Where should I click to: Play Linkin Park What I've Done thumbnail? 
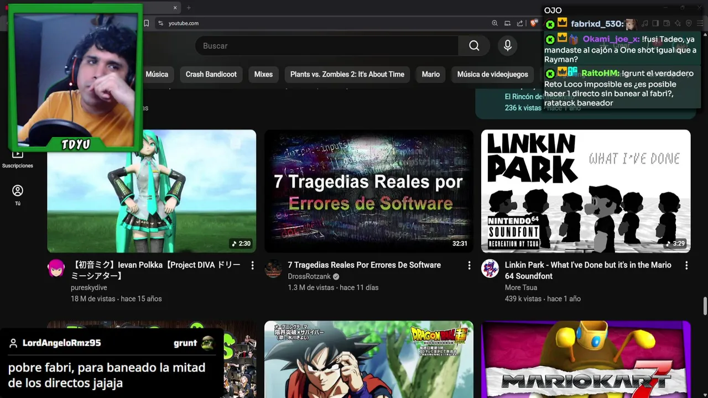586,191
